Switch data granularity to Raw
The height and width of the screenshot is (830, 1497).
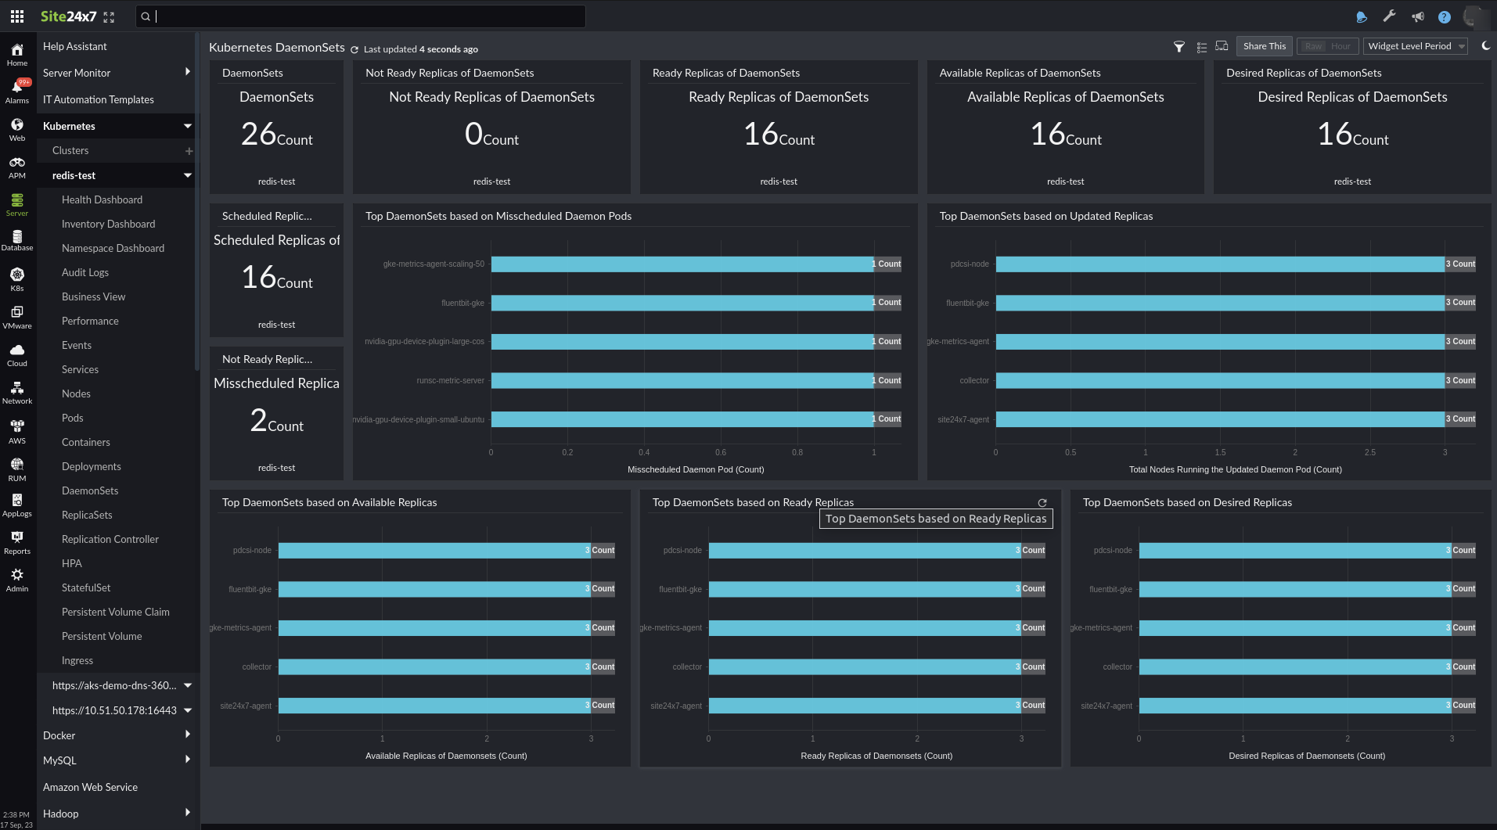1313,46
